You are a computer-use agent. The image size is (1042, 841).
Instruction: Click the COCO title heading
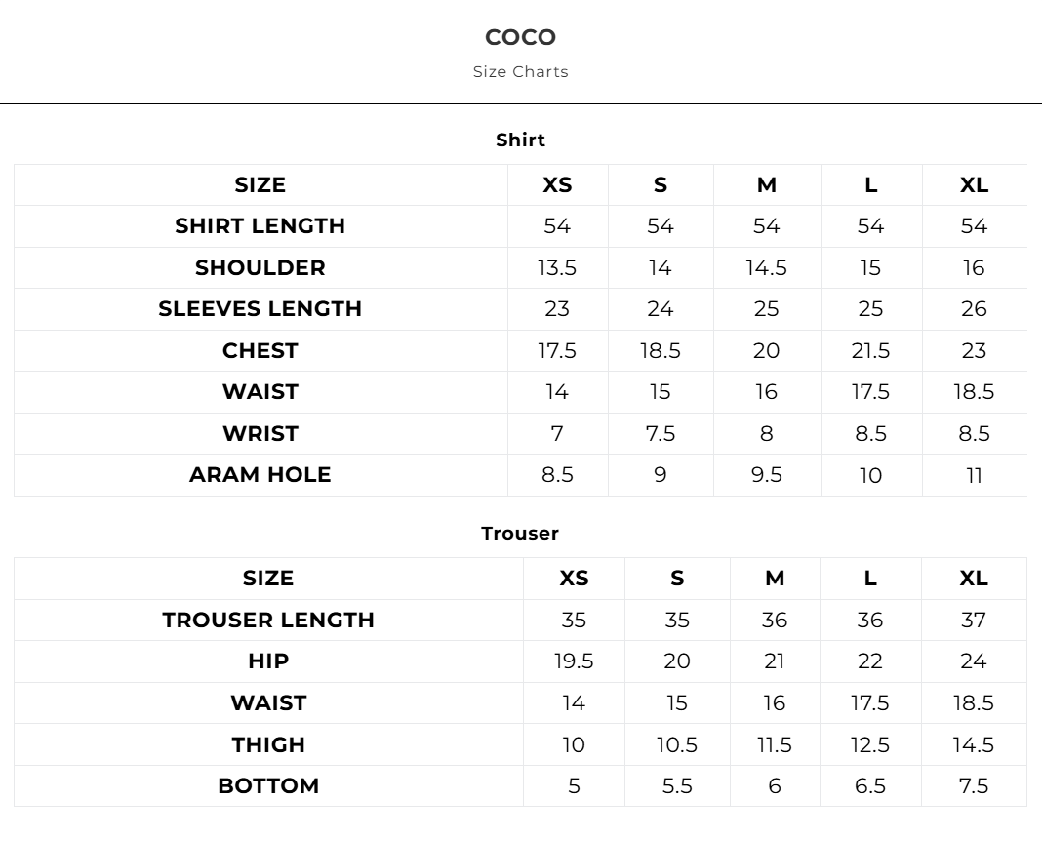pyautogui.click(x=520, y=37)
